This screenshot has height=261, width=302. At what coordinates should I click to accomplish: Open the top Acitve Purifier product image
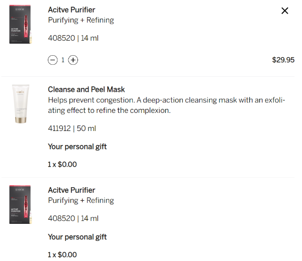click(20, 24)
